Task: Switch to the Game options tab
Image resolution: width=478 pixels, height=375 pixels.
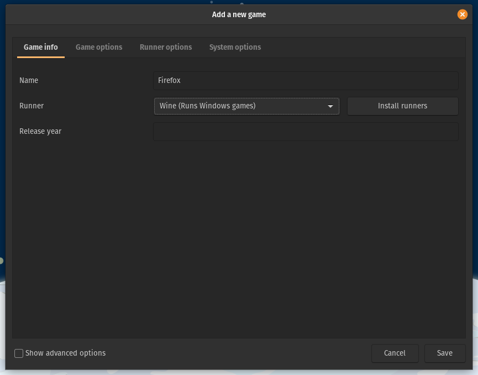Action: [99, 47]
